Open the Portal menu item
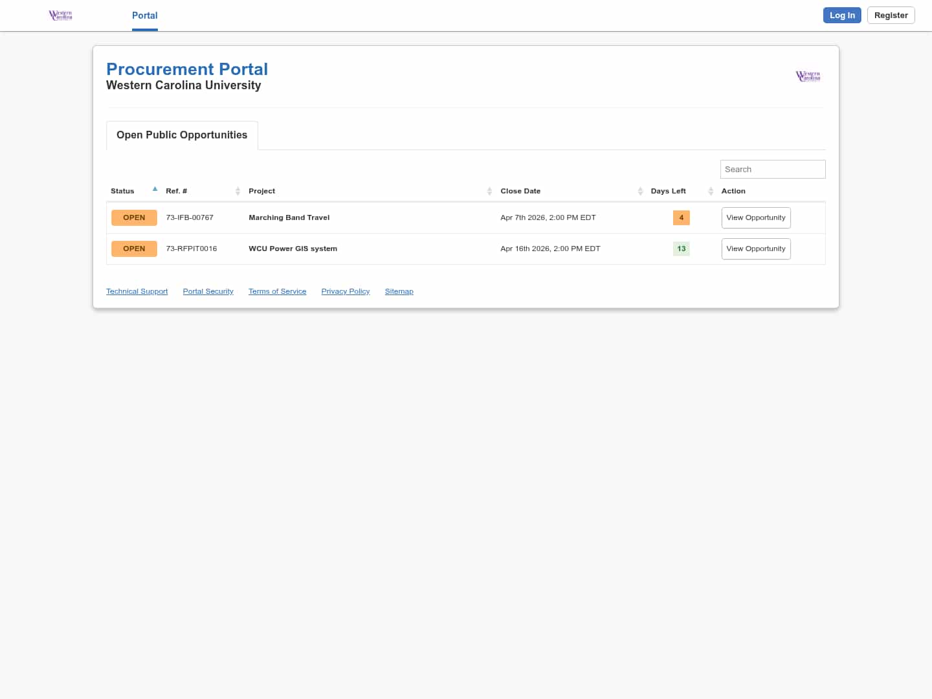 [x=144, y=16]
